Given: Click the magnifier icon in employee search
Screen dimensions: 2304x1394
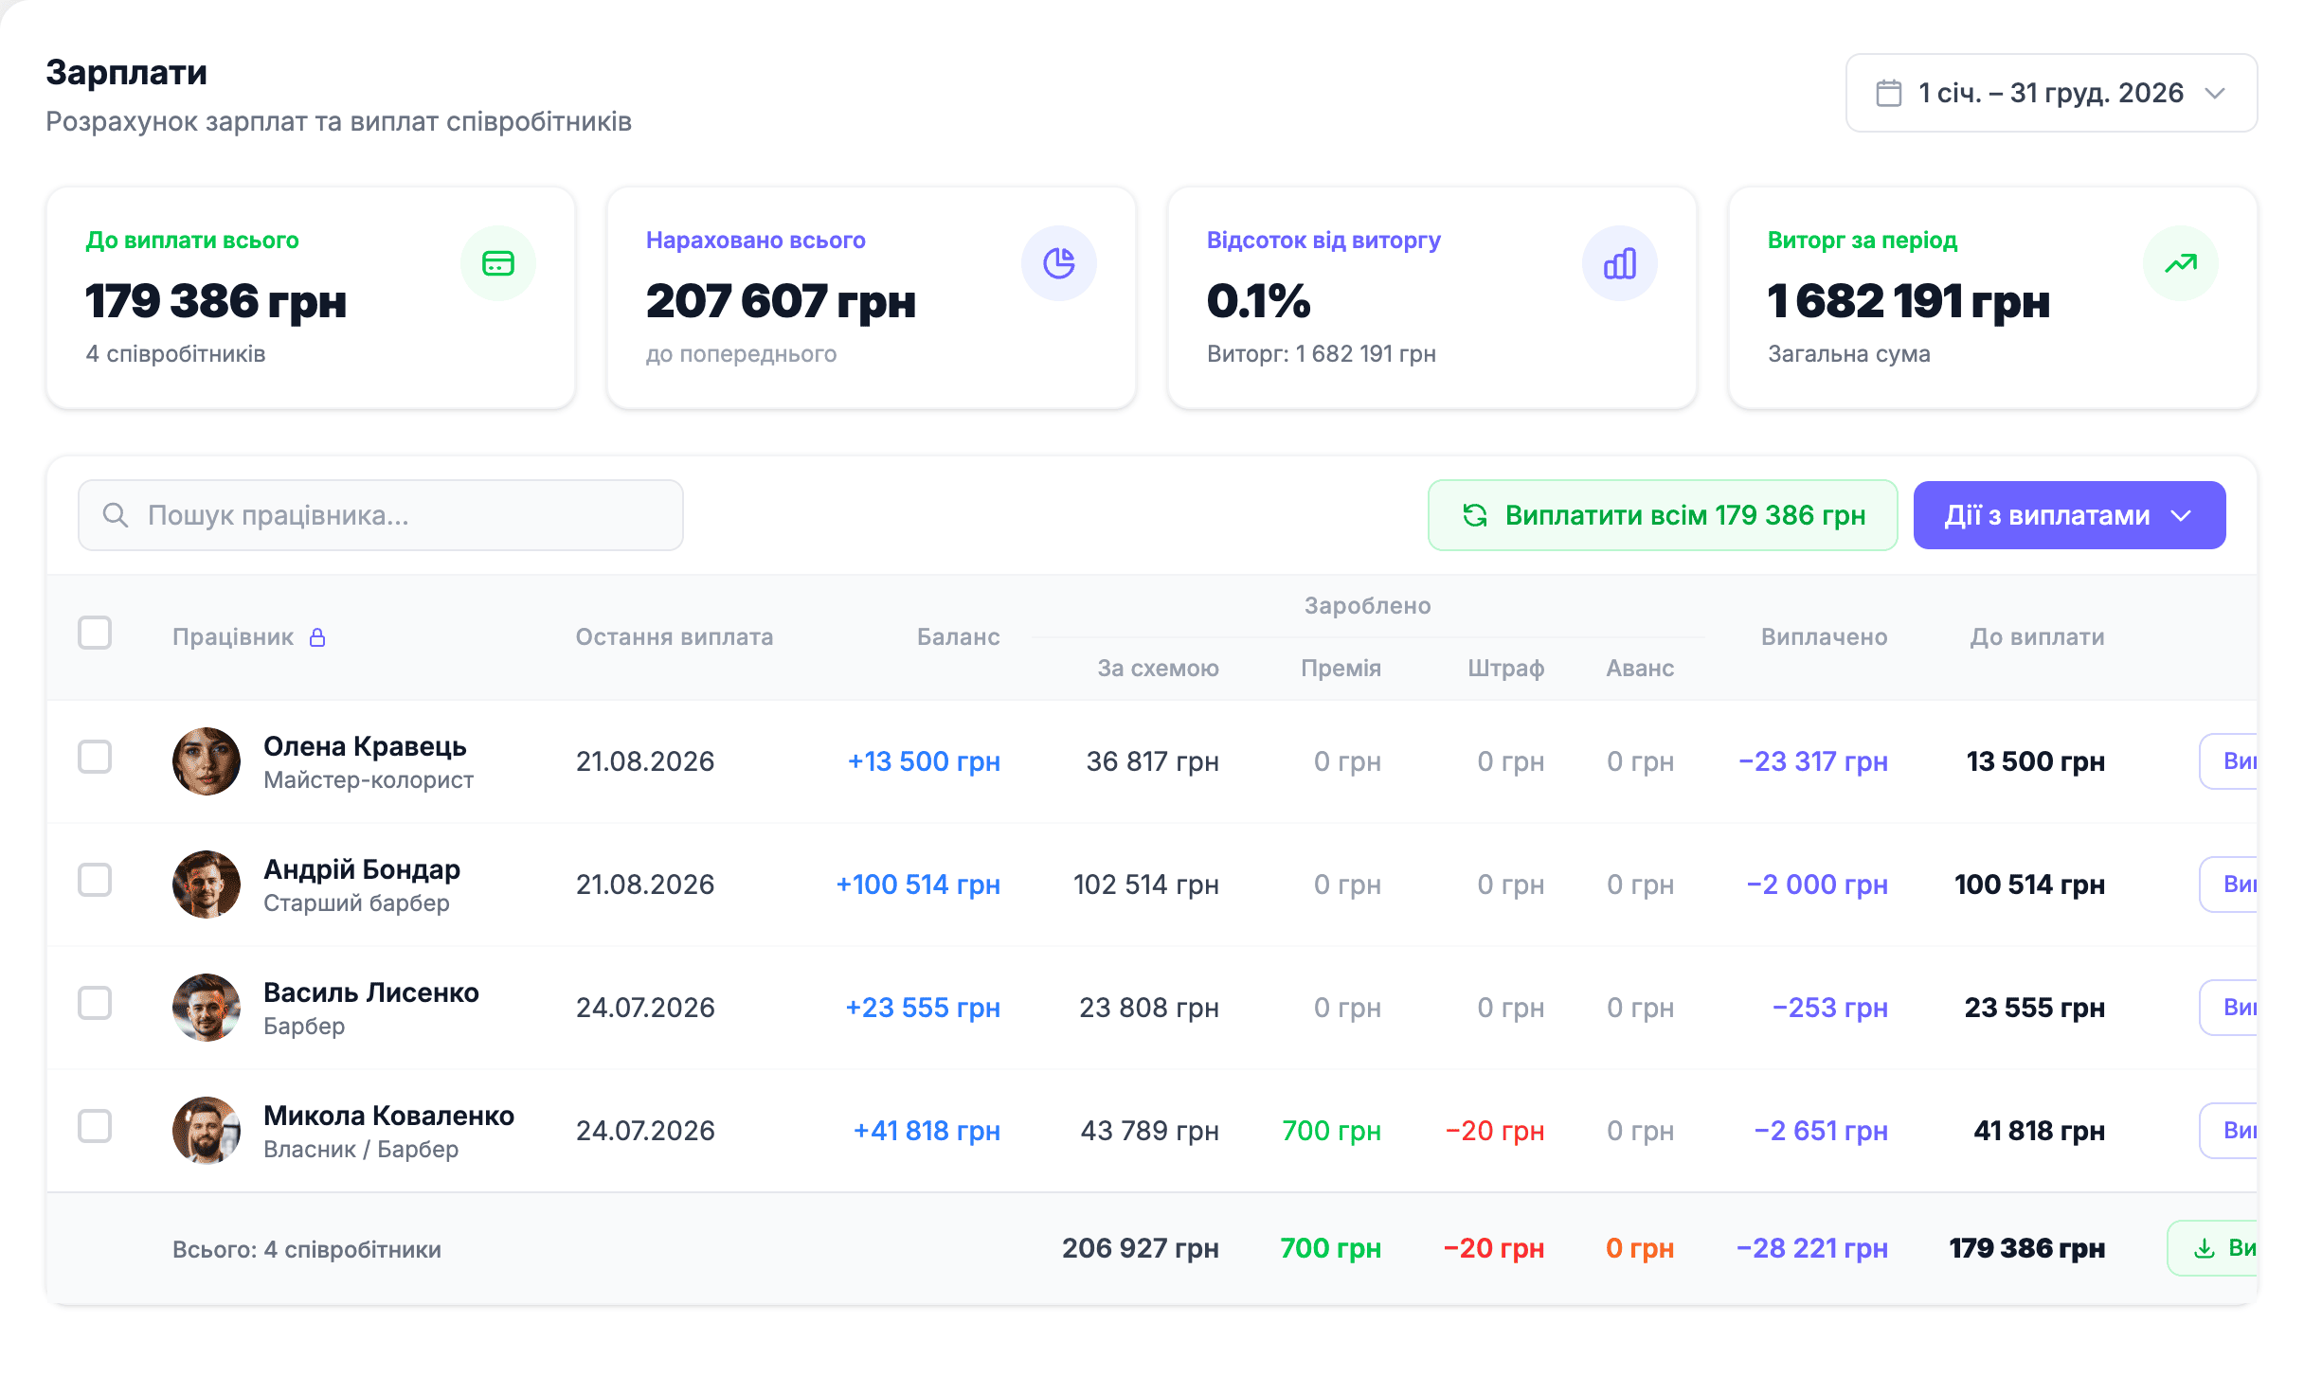Looking at the screenshot, I should click(116, 515).
